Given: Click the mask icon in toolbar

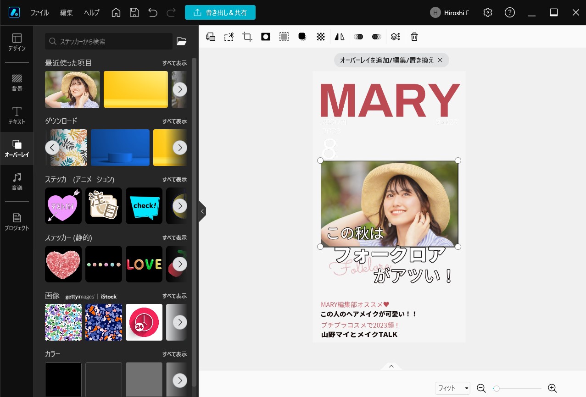Looking at the screenshot, I should point(266,37).
